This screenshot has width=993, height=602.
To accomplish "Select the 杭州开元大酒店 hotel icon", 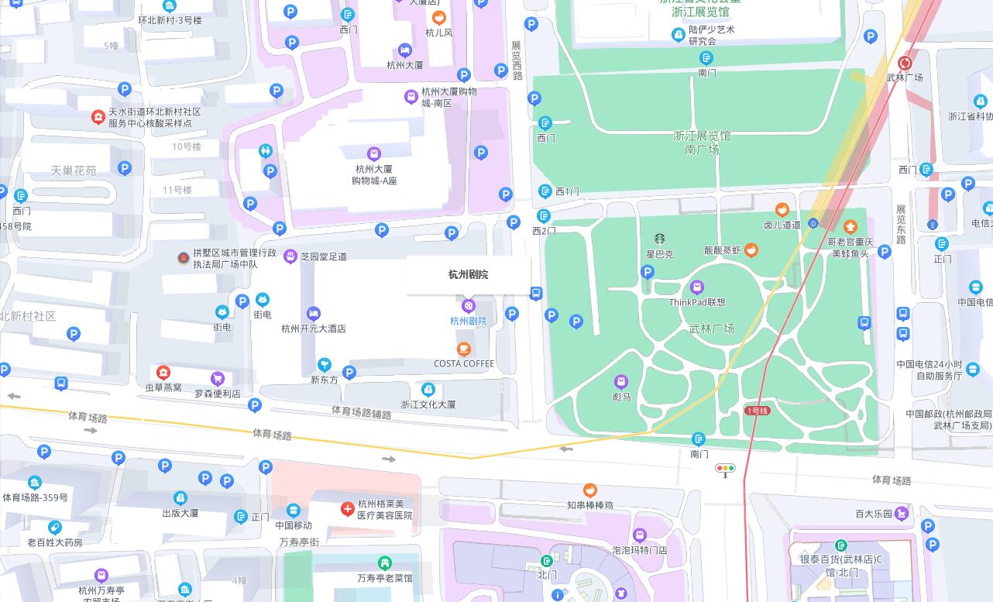I will pos(313,314).
